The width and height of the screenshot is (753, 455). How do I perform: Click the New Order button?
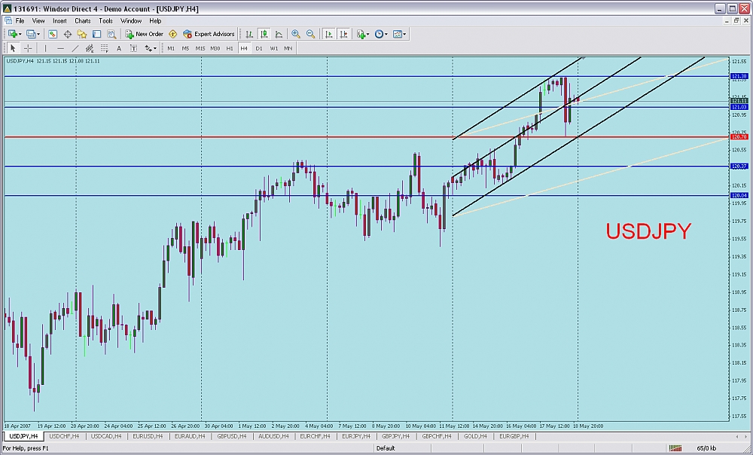click(145, 34)
